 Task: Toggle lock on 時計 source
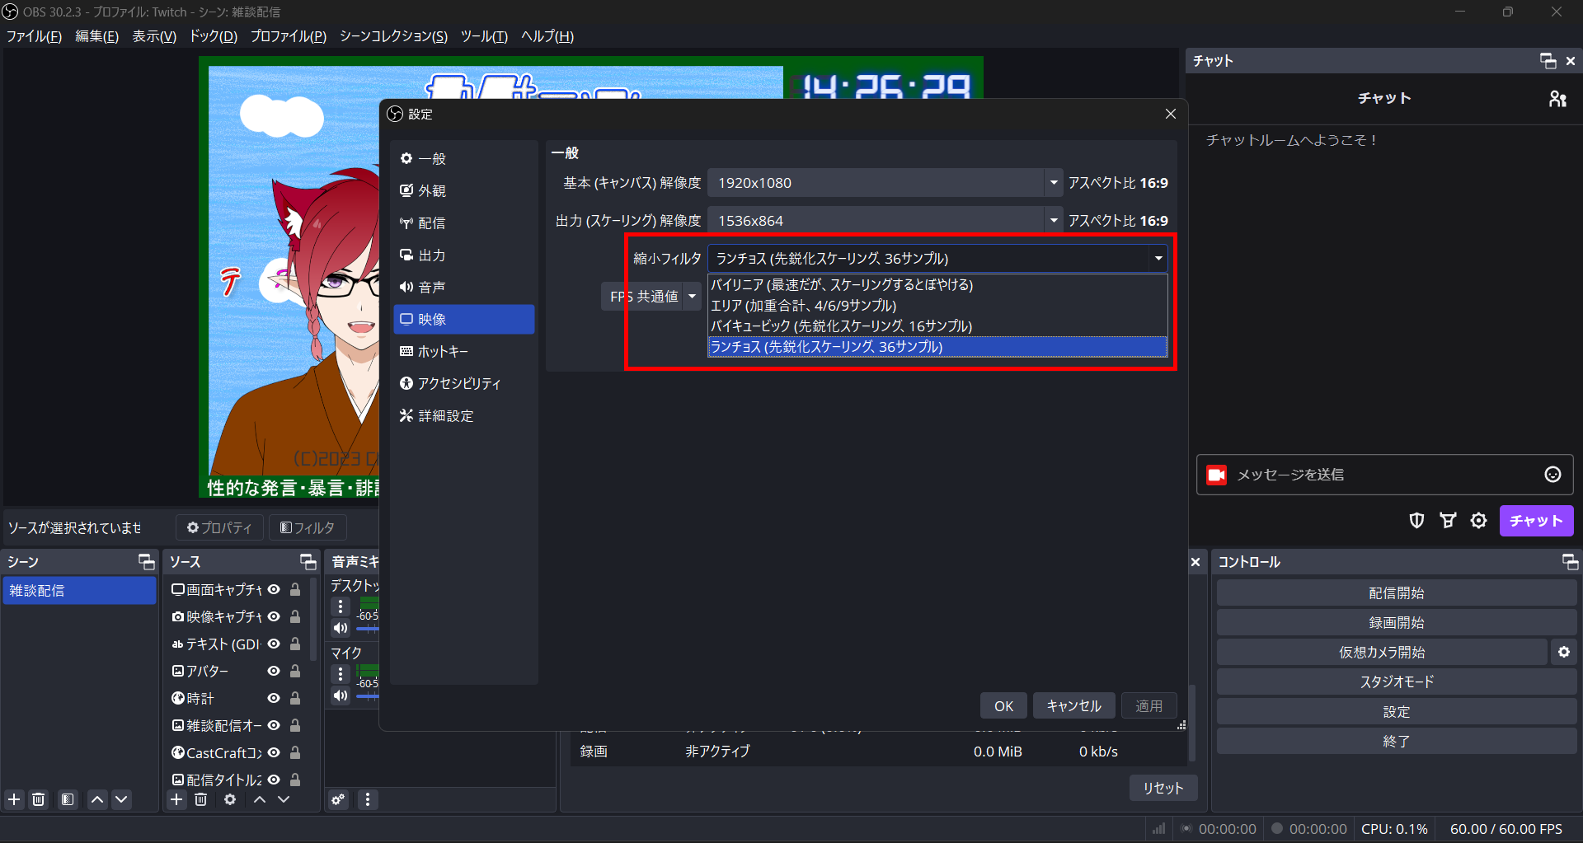(x=295, y=698)
